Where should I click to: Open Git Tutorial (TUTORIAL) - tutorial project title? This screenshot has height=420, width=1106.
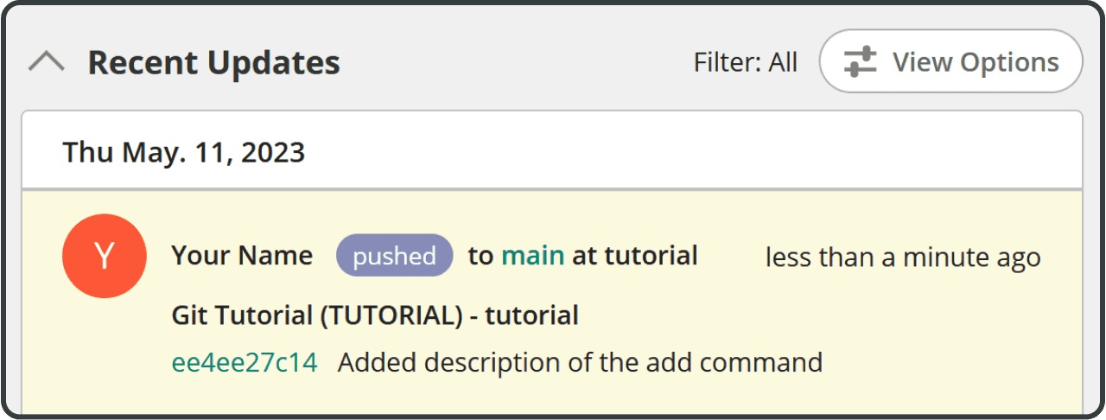pos(375,316)
